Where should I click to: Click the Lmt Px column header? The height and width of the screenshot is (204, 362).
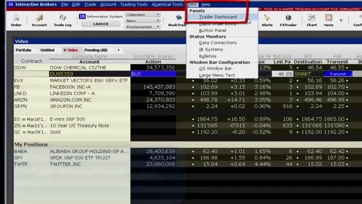click(x=282, y=62)
